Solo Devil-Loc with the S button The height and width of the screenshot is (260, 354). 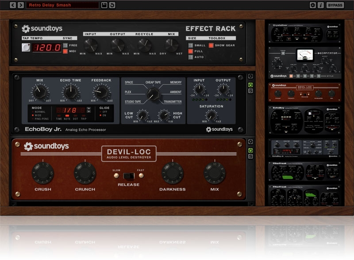[x=250, y=156]
